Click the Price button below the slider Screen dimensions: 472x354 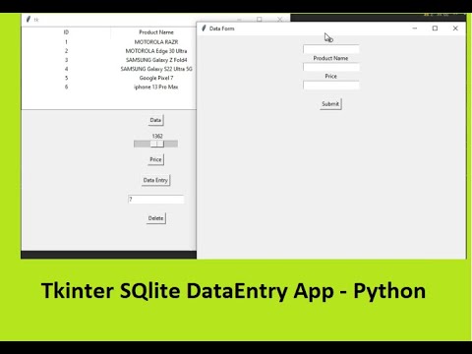point(155,159)
